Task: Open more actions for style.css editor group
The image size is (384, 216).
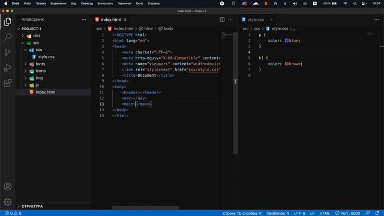Action: coord(376,20)
